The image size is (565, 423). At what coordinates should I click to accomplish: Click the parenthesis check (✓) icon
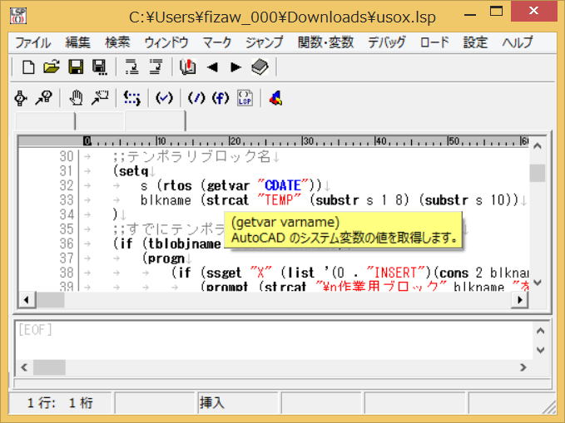coord(164,98)
